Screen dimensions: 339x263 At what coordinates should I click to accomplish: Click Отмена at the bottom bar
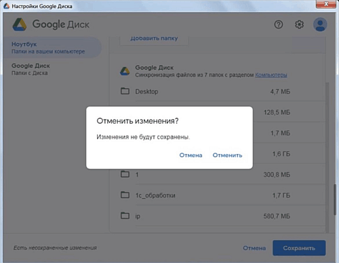(x=254, y=248)
